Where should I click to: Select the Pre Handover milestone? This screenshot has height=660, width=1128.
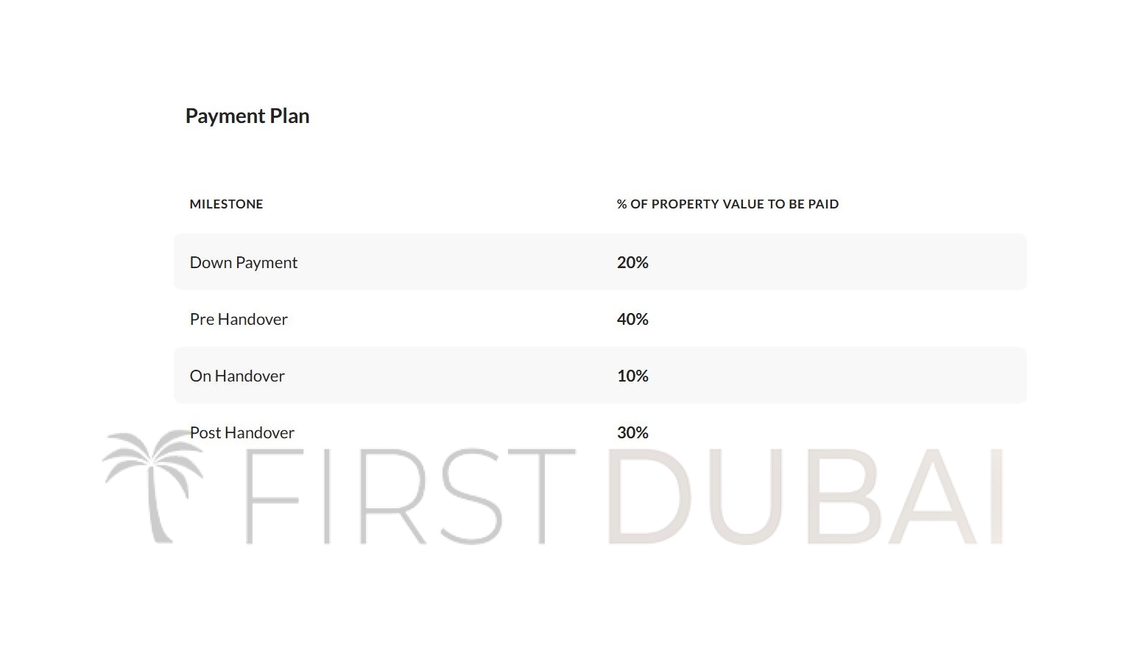click(x=239, y=319)
